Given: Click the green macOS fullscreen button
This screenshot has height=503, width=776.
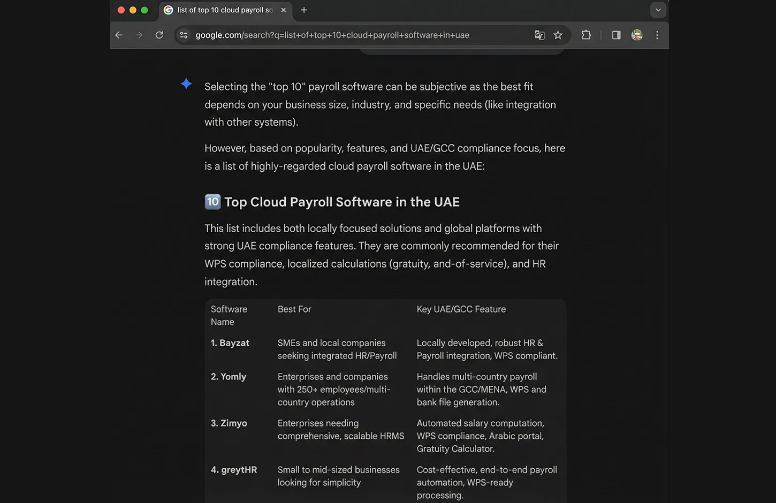Looking at the screenshot, I should pyautogui.click(x=144, y=10).
